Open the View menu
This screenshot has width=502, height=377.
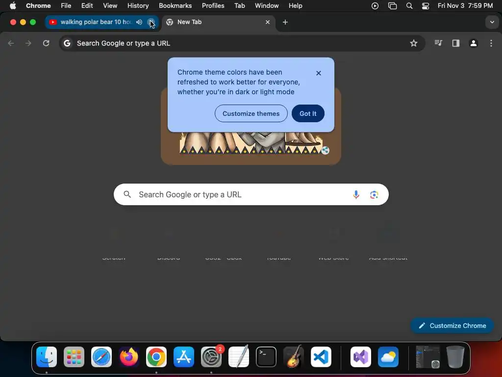(110, 6)
